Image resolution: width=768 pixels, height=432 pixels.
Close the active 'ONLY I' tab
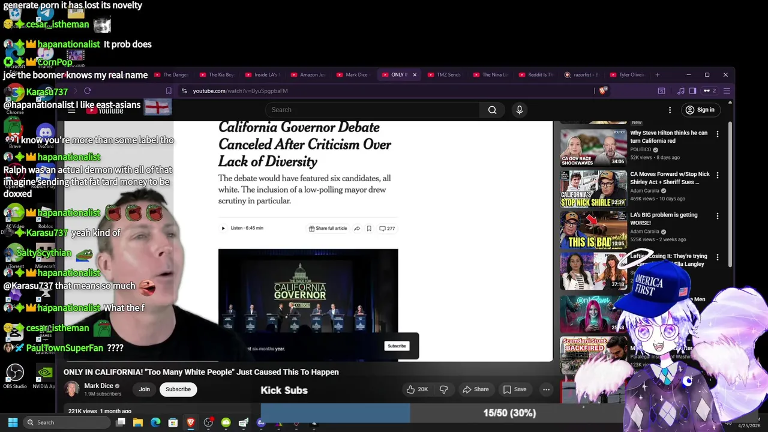[414, 75]
